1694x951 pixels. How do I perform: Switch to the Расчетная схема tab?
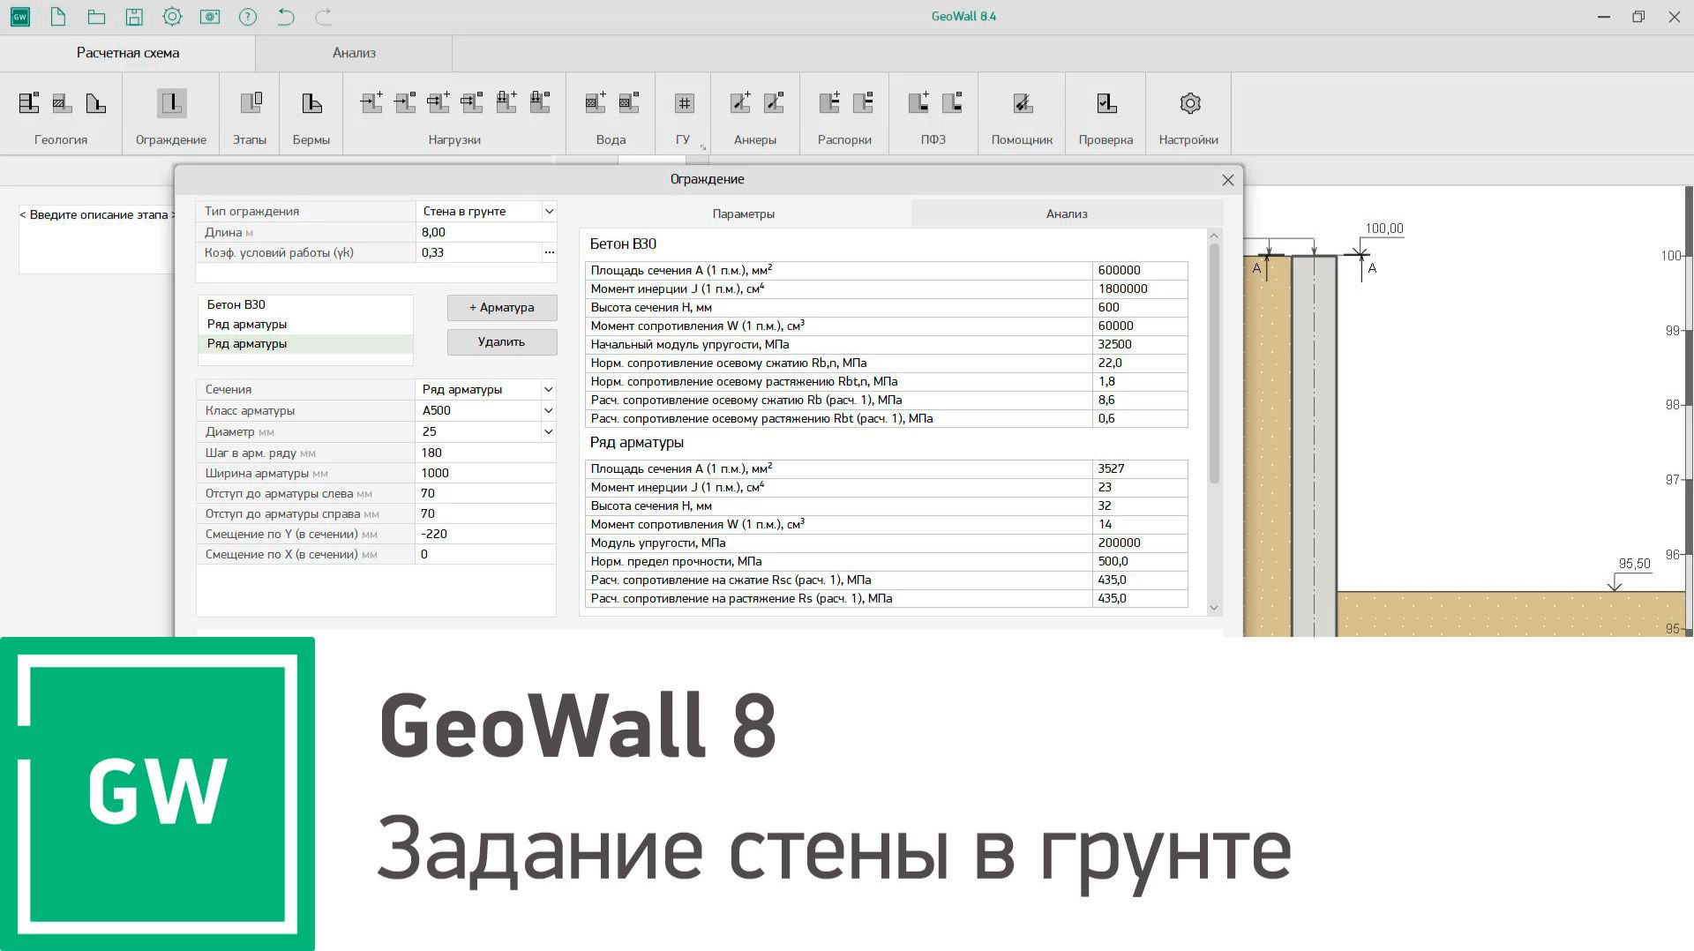[x=128, y=53]
